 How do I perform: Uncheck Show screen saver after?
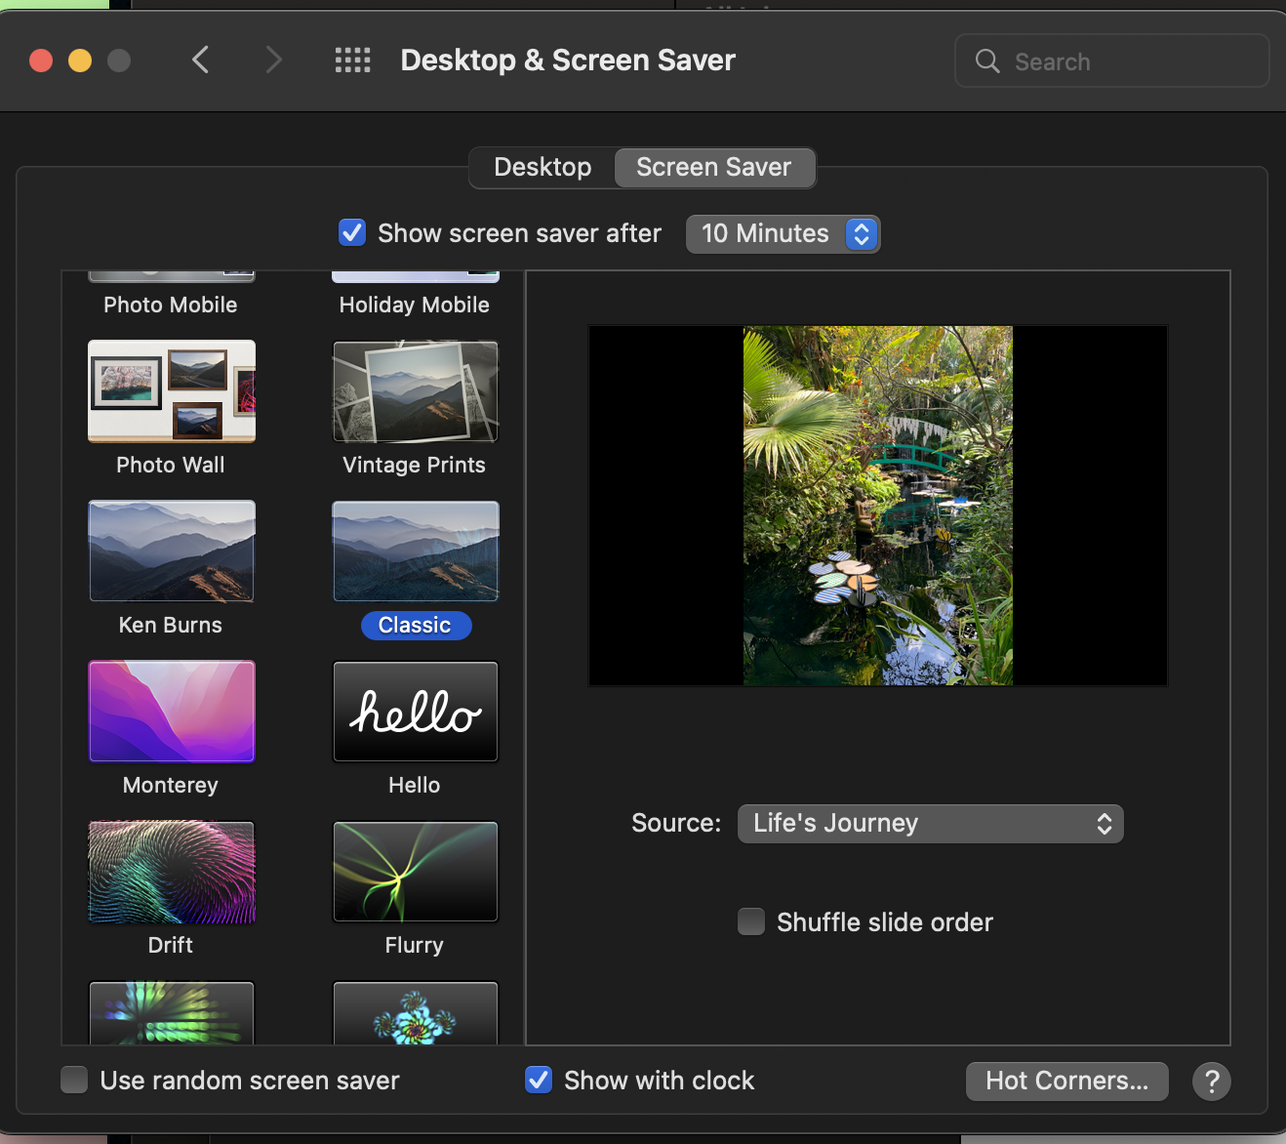click(352, 233)
